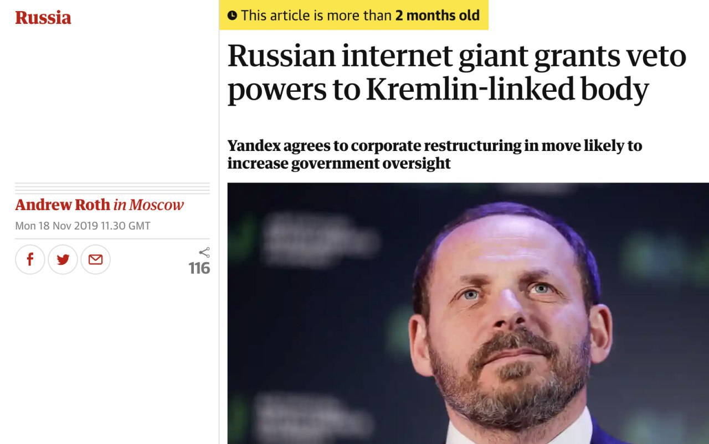This screenshot has width=709, height=444.
Task: Click the share icon above 116
Action: [204, 253]
